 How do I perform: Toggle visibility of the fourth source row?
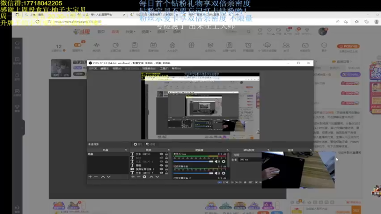[161, 165]
